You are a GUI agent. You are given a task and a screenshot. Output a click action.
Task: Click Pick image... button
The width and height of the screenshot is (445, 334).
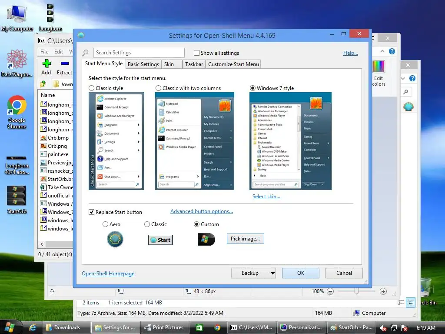click(x=245, y=239)
